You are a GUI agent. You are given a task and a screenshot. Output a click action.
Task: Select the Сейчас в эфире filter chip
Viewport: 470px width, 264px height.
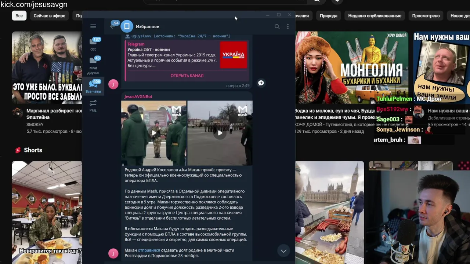[x=49, y=16]
